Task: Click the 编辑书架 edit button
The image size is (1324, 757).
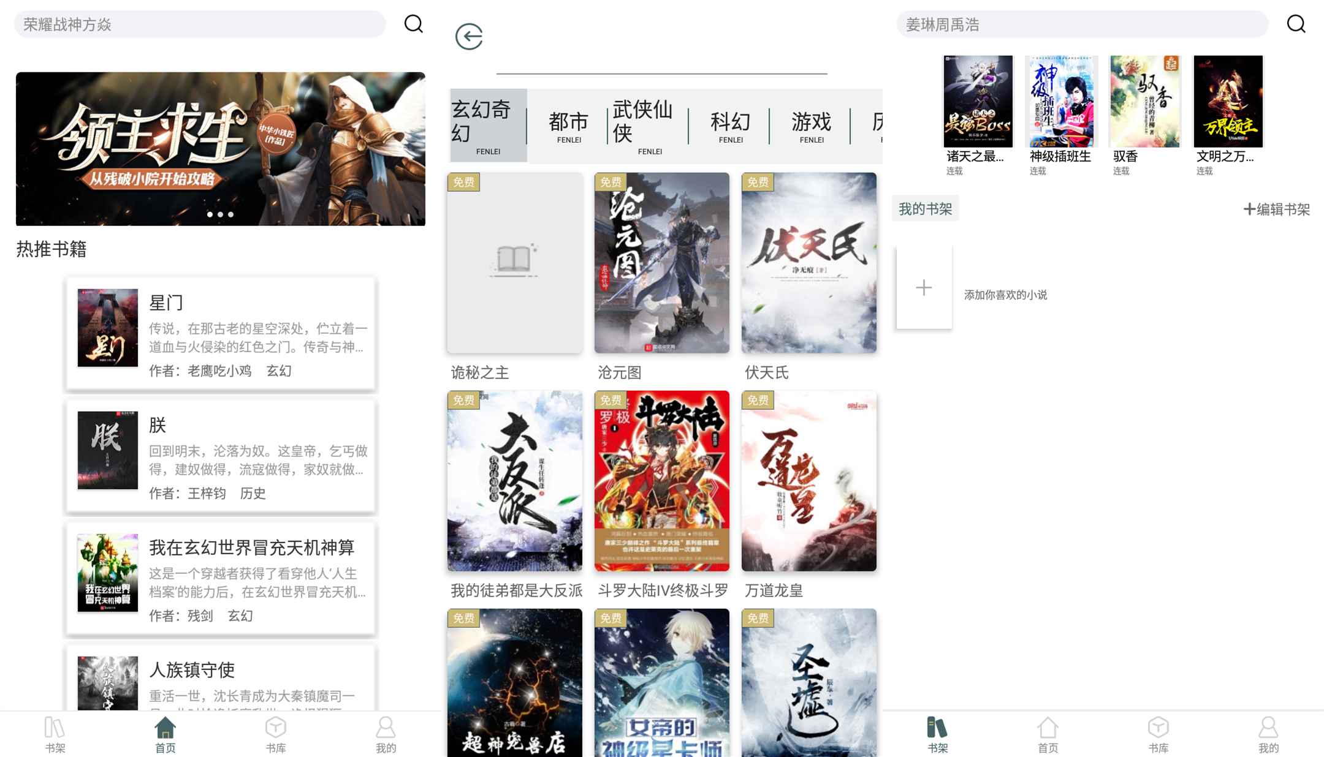Action: click(x=1277, y=209)
